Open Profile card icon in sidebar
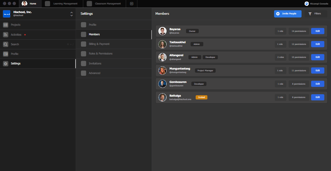The image size is (331, 171). click(x=5, y=54)
